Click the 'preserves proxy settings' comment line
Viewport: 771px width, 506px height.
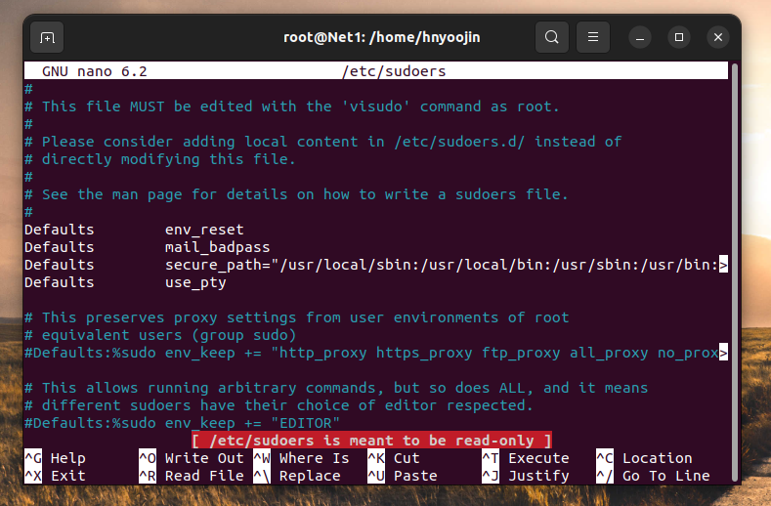click(x=296, y=317)
